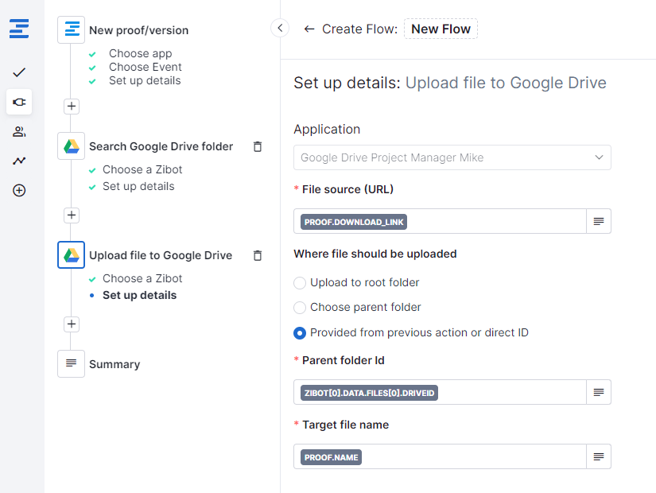
Task: Edit the New Flow name field
Action: (x=441, y=29)
